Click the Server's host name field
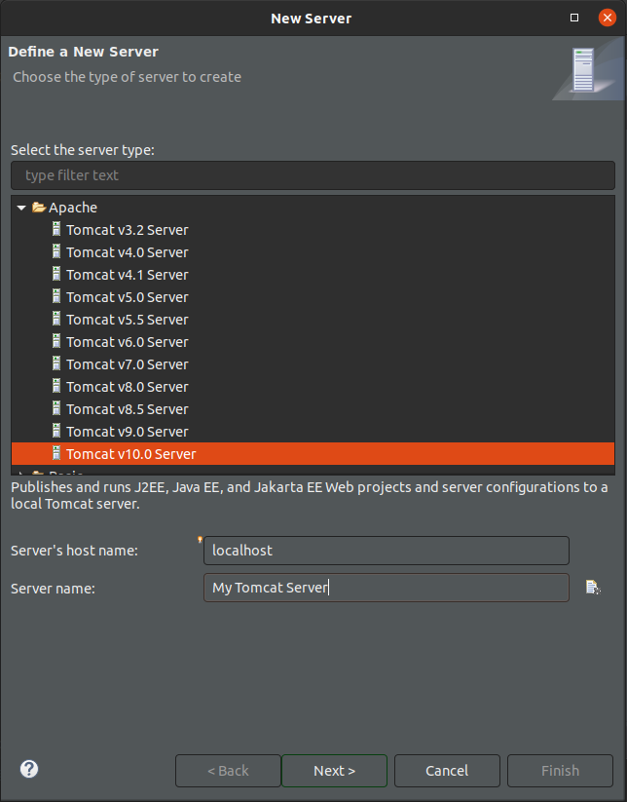627x802 pixels. (387, 551)
